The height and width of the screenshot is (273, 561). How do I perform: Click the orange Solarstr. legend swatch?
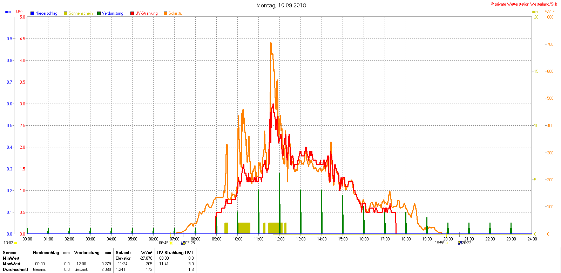tap(165, 13)
